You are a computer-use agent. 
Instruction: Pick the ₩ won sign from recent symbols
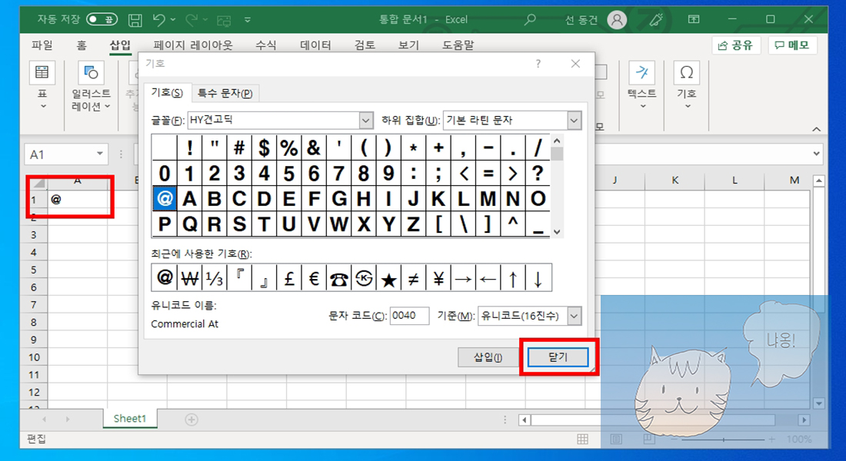coord(189,277)
